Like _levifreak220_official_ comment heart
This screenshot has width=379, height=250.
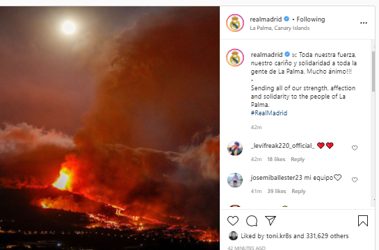pos(355,148)
